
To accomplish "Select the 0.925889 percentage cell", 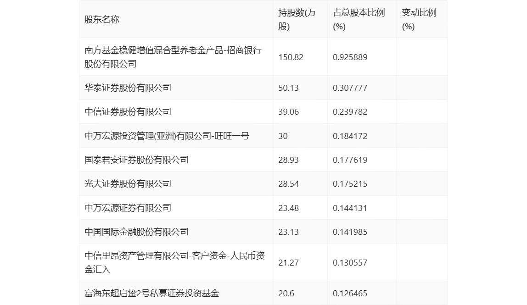I will coord(350,57).
